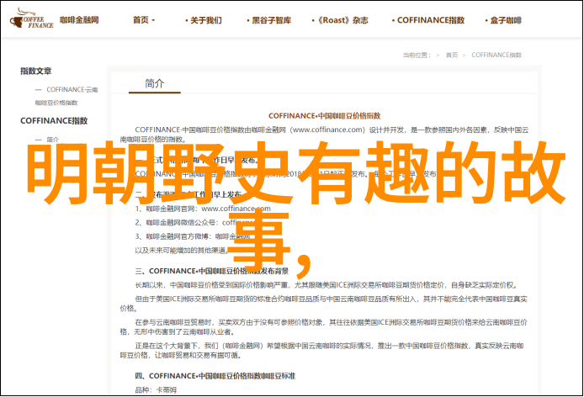Open the 关于我们 menu item
584x397 pixels.
204,20
